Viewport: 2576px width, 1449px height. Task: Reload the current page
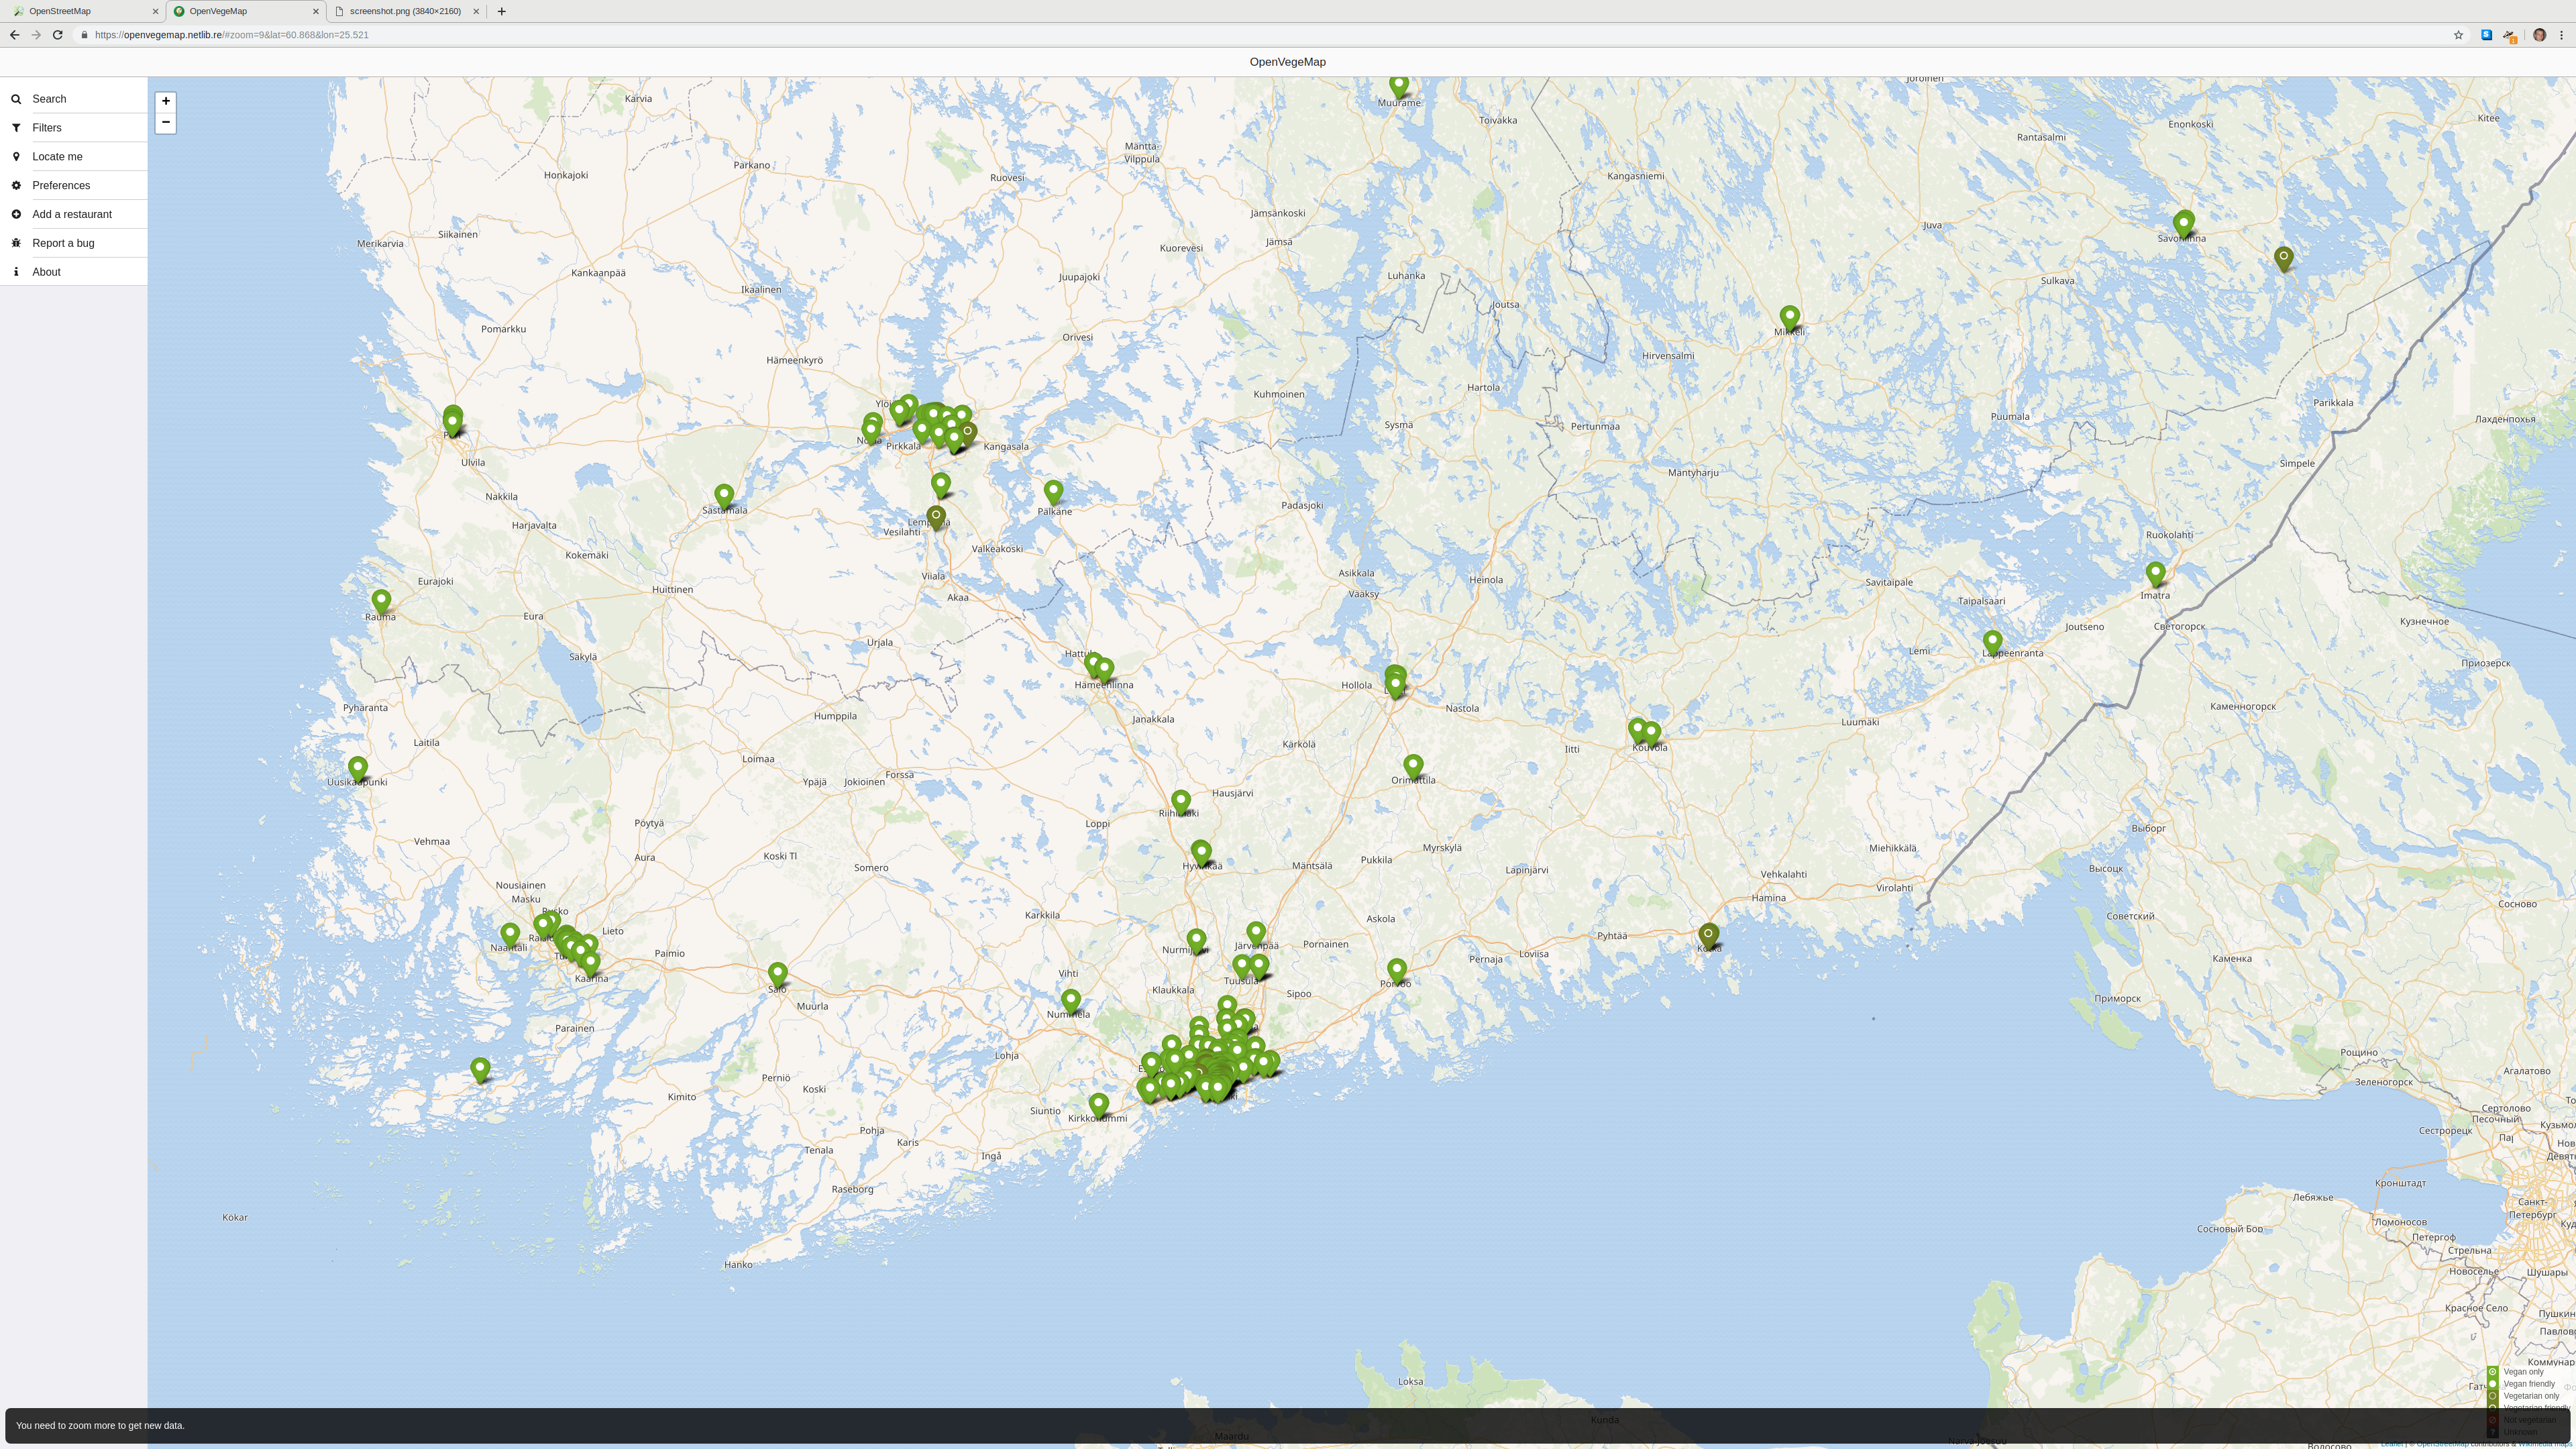(58, 35)
